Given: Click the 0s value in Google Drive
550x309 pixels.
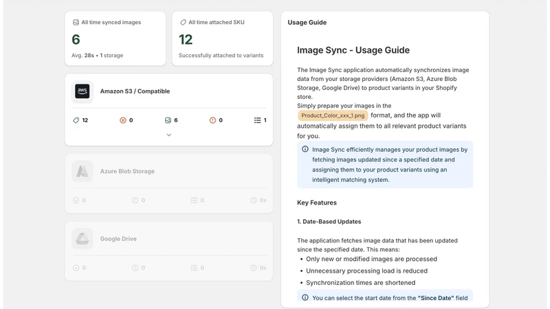Looking at the screenshot, I should [263, 268].
